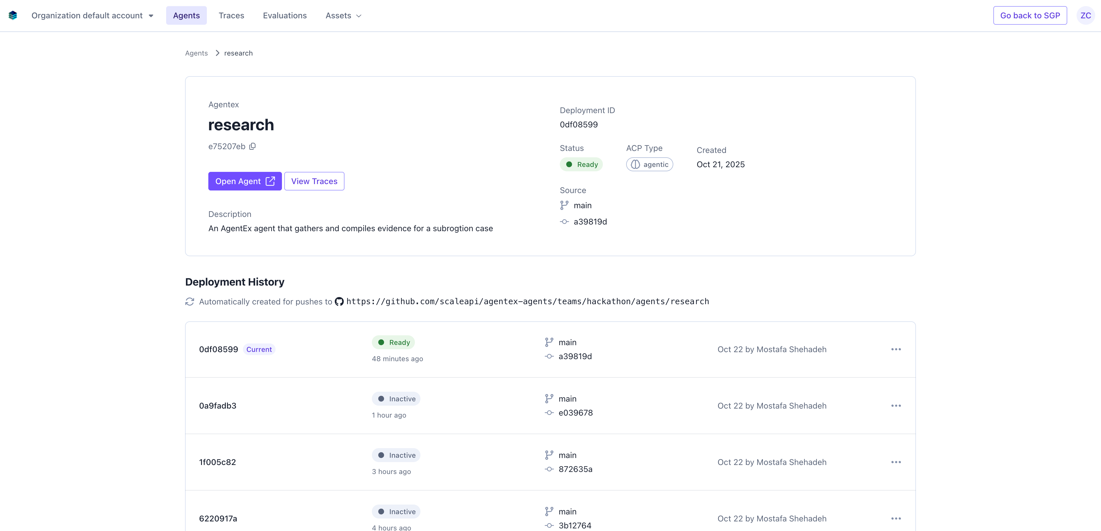Click the Inactive status badge on 1f005c82
1101x531 pixels.
(396, 455)
